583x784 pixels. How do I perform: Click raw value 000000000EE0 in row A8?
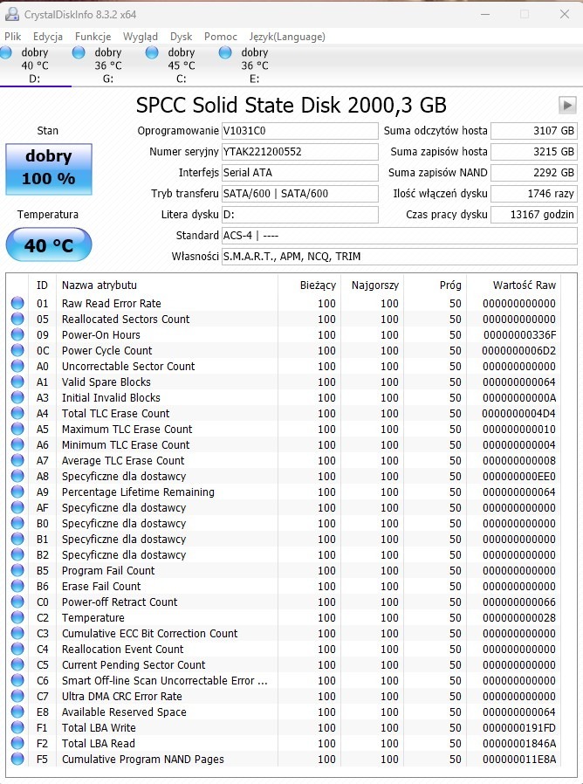519,476
